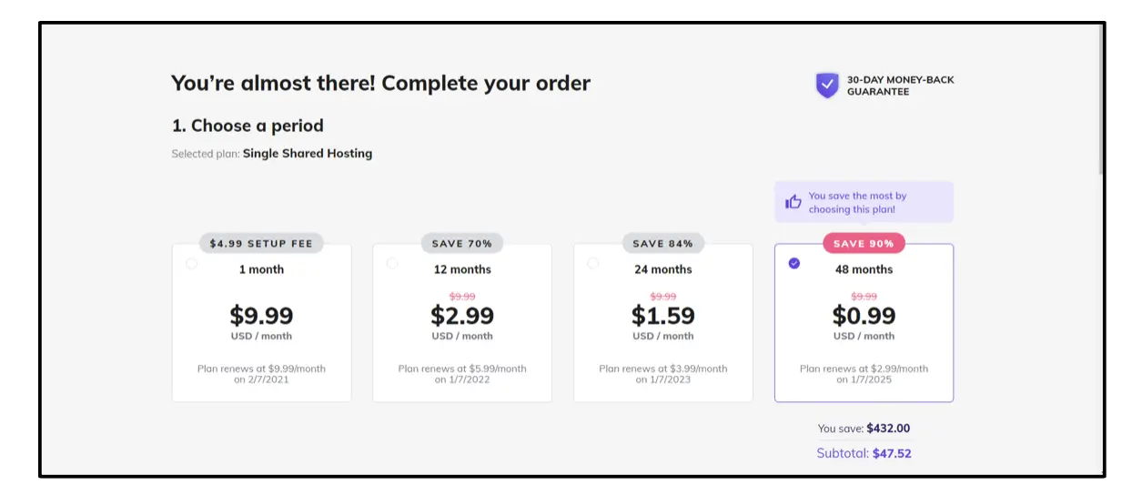Pick the 24 months radio button
The width and height of the screenshot is (1132, 495).
[x=593, y=264]
